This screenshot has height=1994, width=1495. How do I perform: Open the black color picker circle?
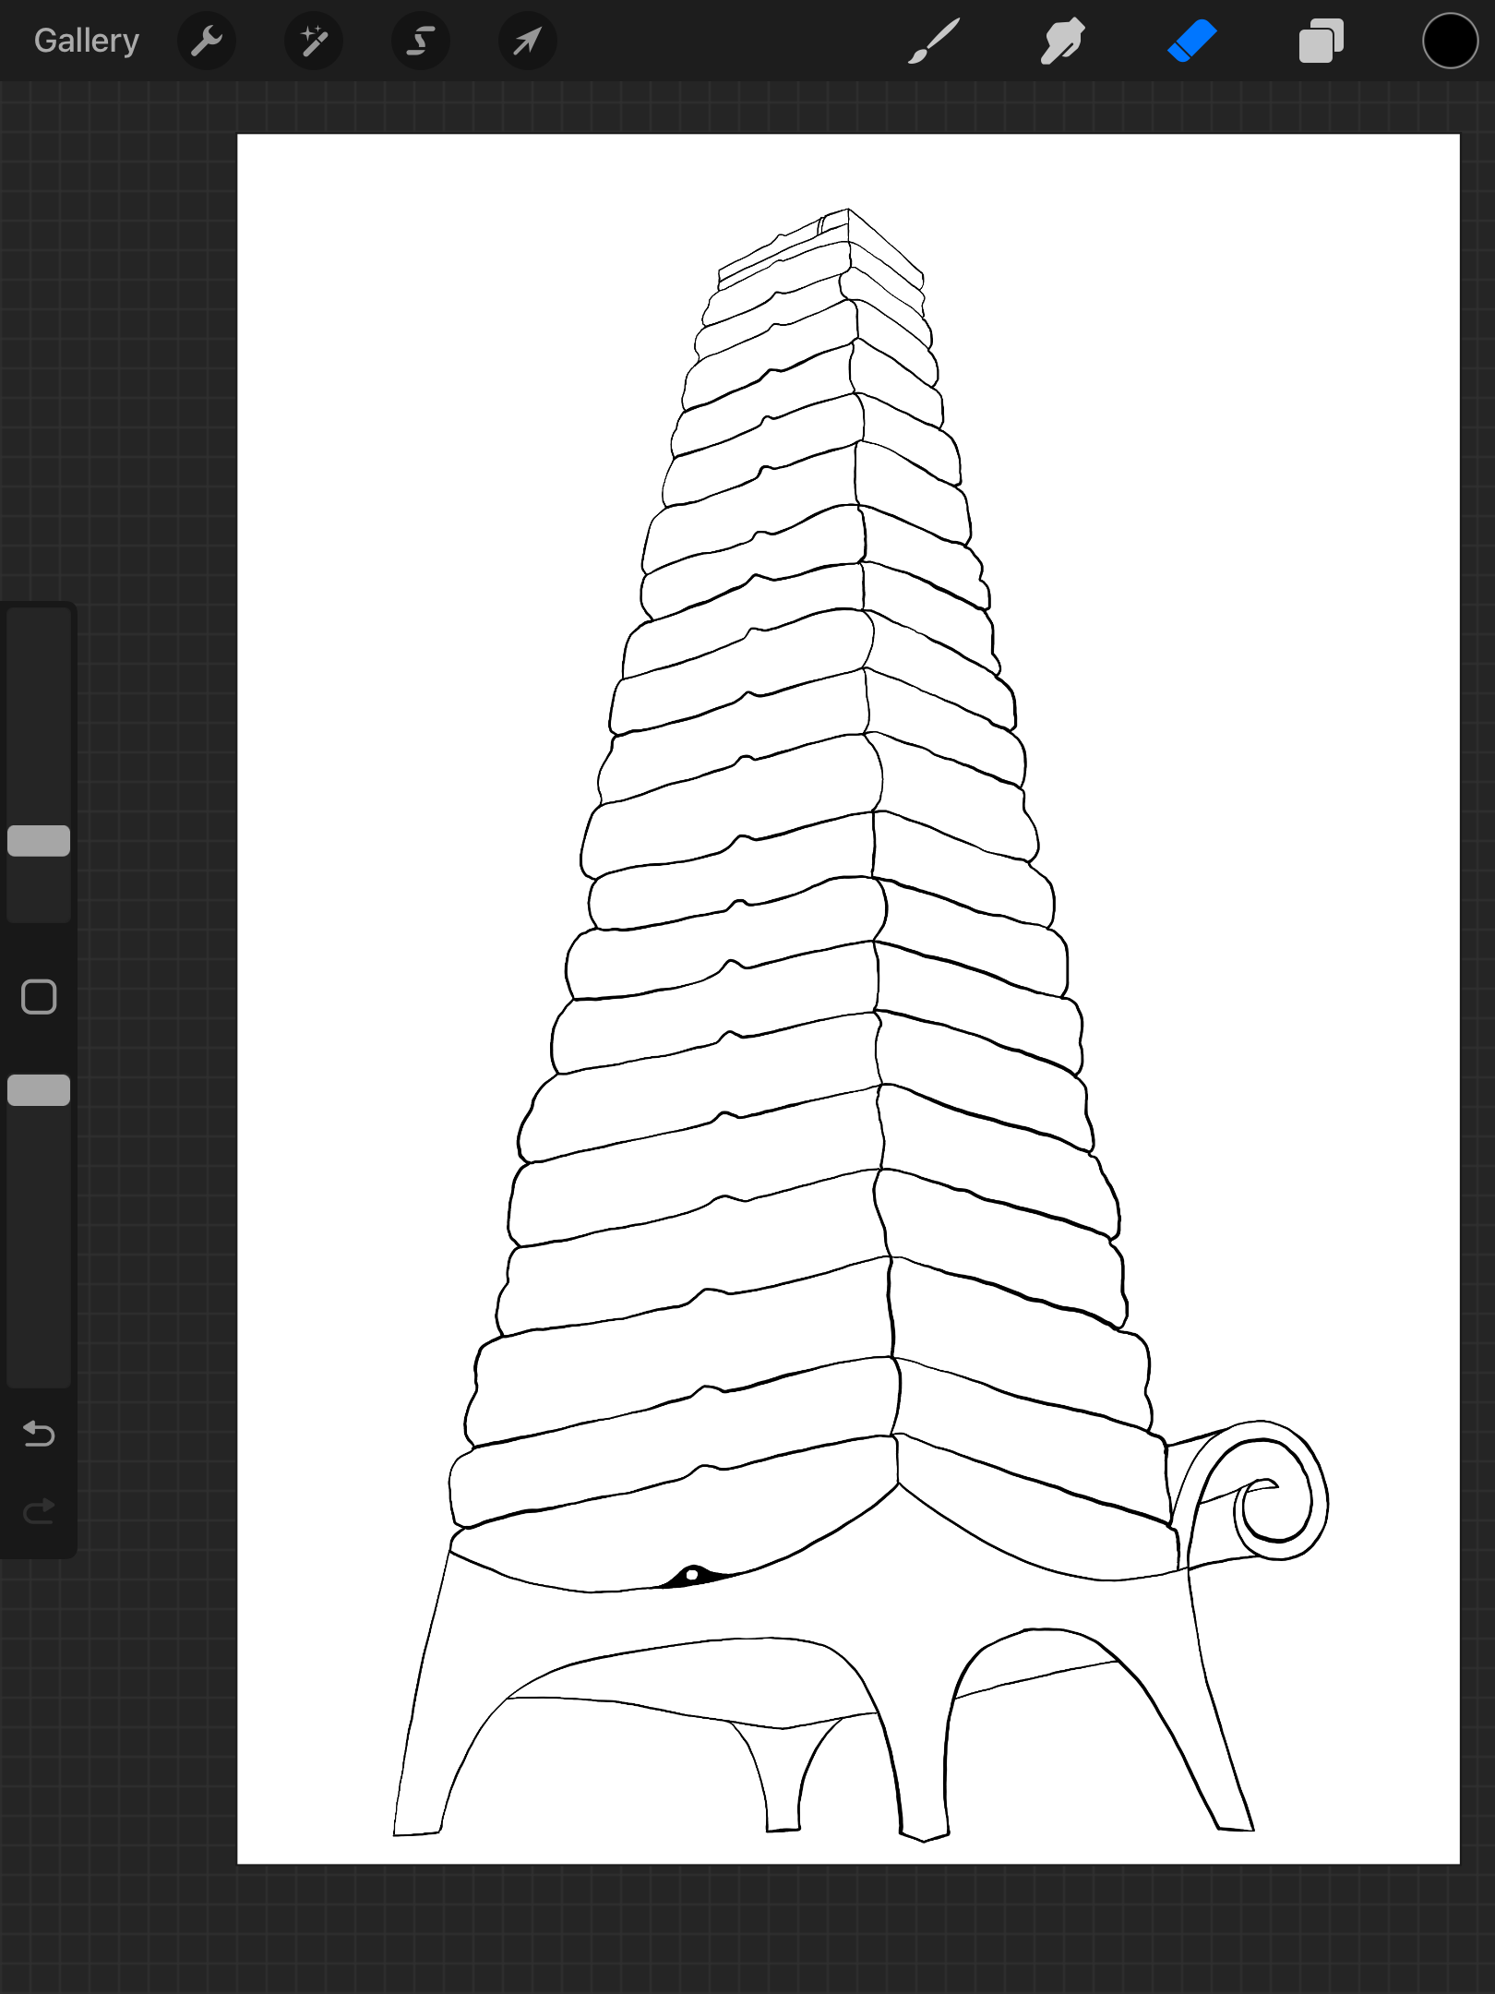click(x=1450, y=41)
